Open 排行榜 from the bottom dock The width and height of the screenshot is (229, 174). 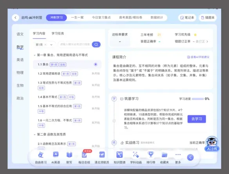pyautogui.click(x=151, y=158)
